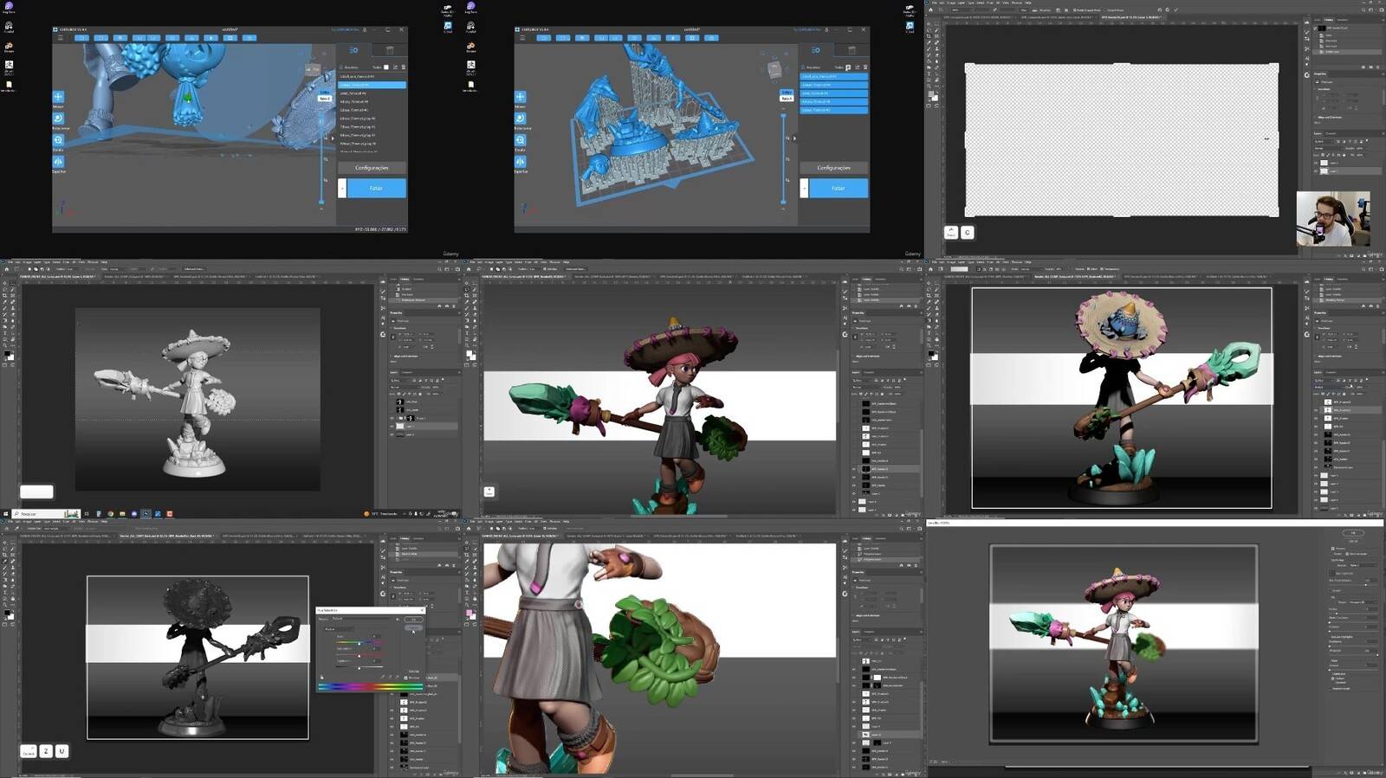Switch to second panel tab in zoomed-in Chitubox
The width and height of the screenshot is (1386, 778).
point(390,50)
